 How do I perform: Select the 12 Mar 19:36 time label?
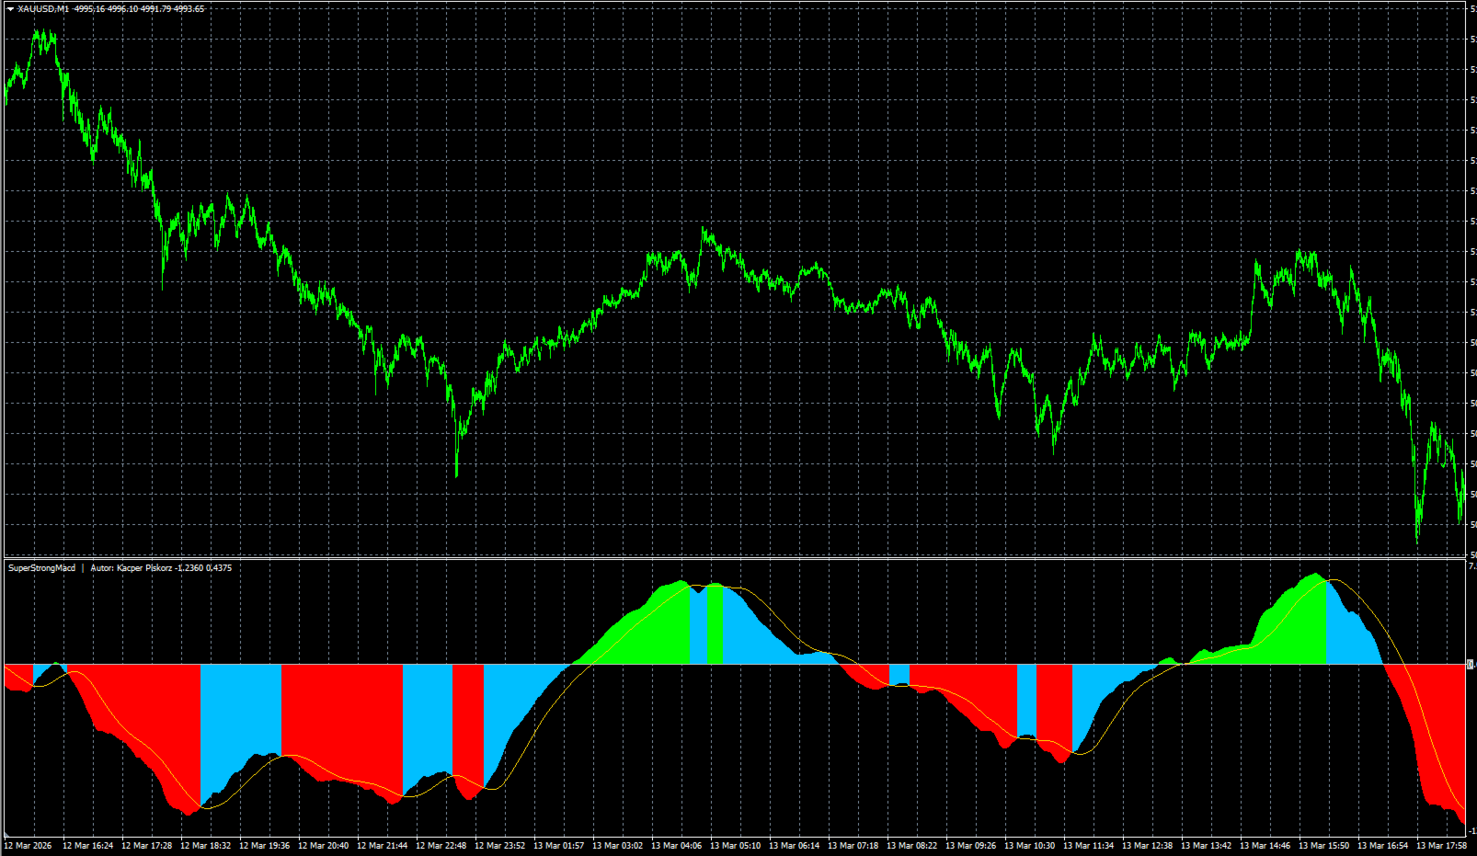click(264, 846)
